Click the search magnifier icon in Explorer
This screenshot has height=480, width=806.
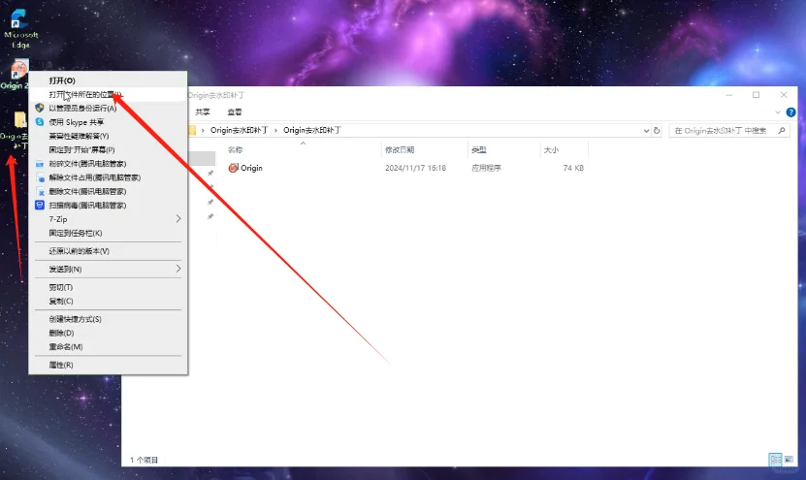782,131
